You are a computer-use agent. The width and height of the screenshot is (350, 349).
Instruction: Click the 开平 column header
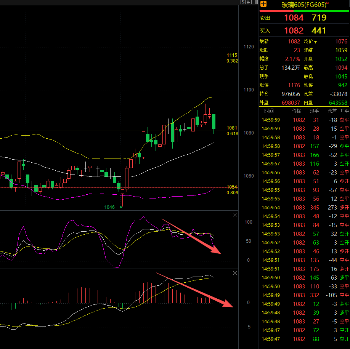tap(344, 111)
